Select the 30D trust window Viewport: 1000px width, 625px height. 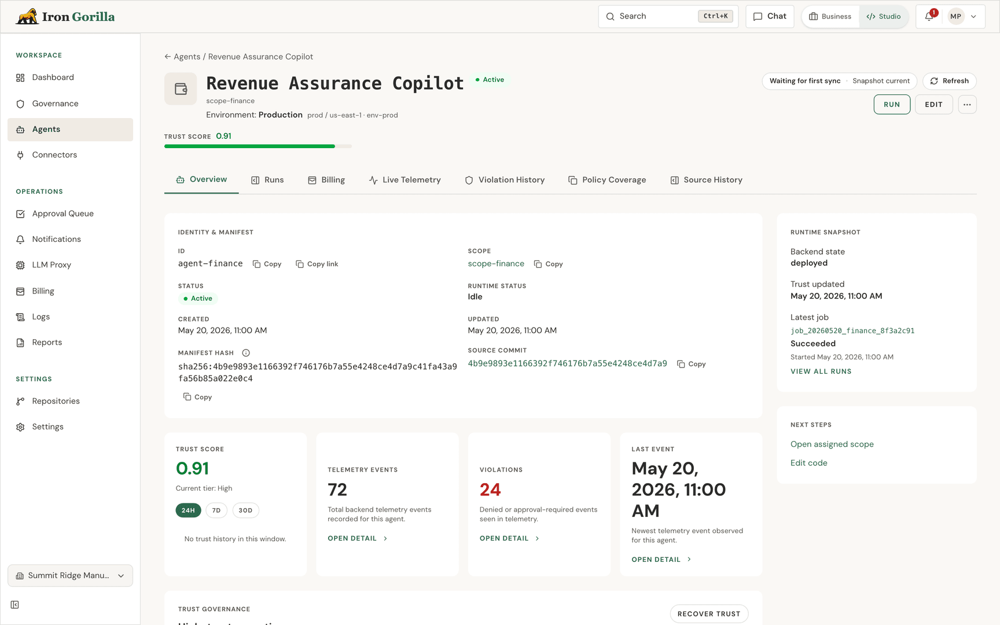point(245,510)
